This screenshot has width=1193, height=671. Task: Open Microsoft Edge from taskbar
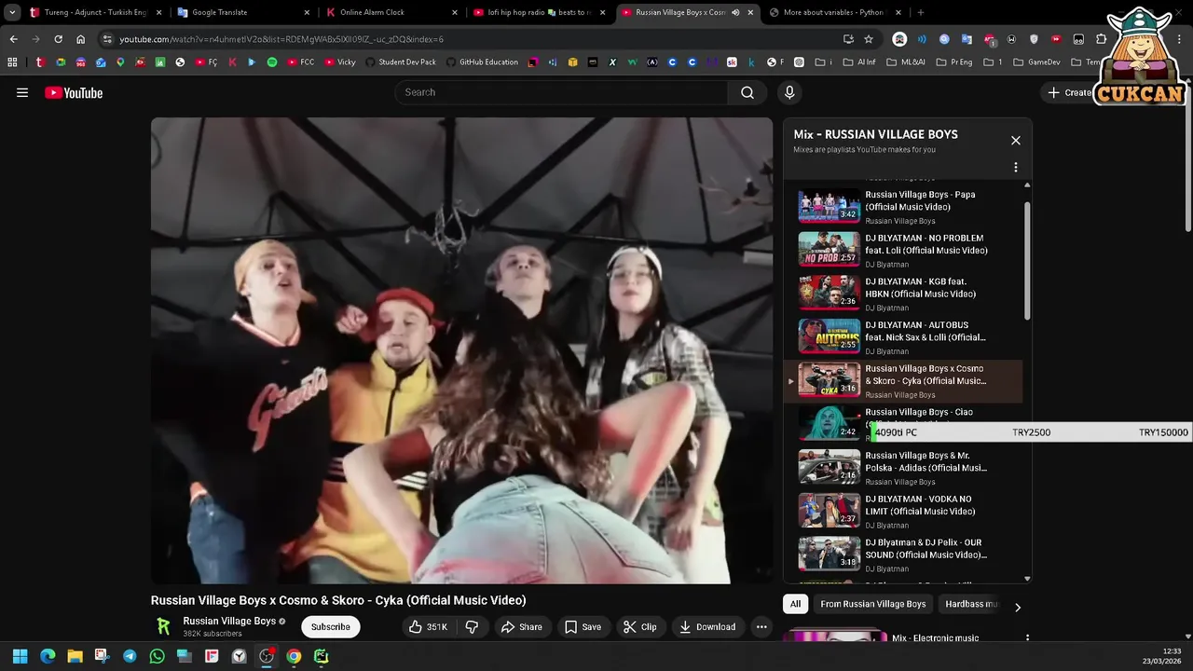tap(48, 656)
